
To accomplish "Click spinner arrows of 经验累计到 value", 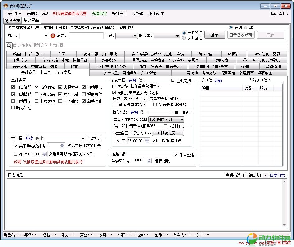I will tap(149, 161).
